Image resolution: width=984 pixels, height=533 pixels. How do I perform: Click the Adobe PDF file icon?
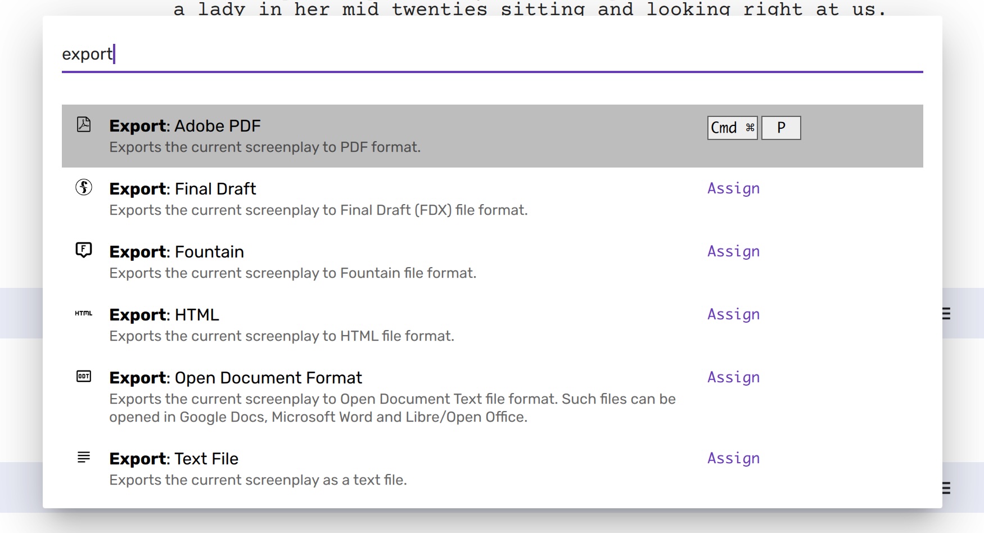[84, 124]
